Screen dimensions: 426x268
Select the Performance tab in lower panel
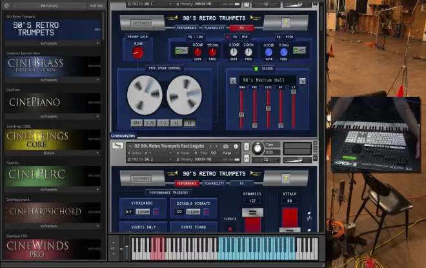pyautogui.click(x=187, y=183)
